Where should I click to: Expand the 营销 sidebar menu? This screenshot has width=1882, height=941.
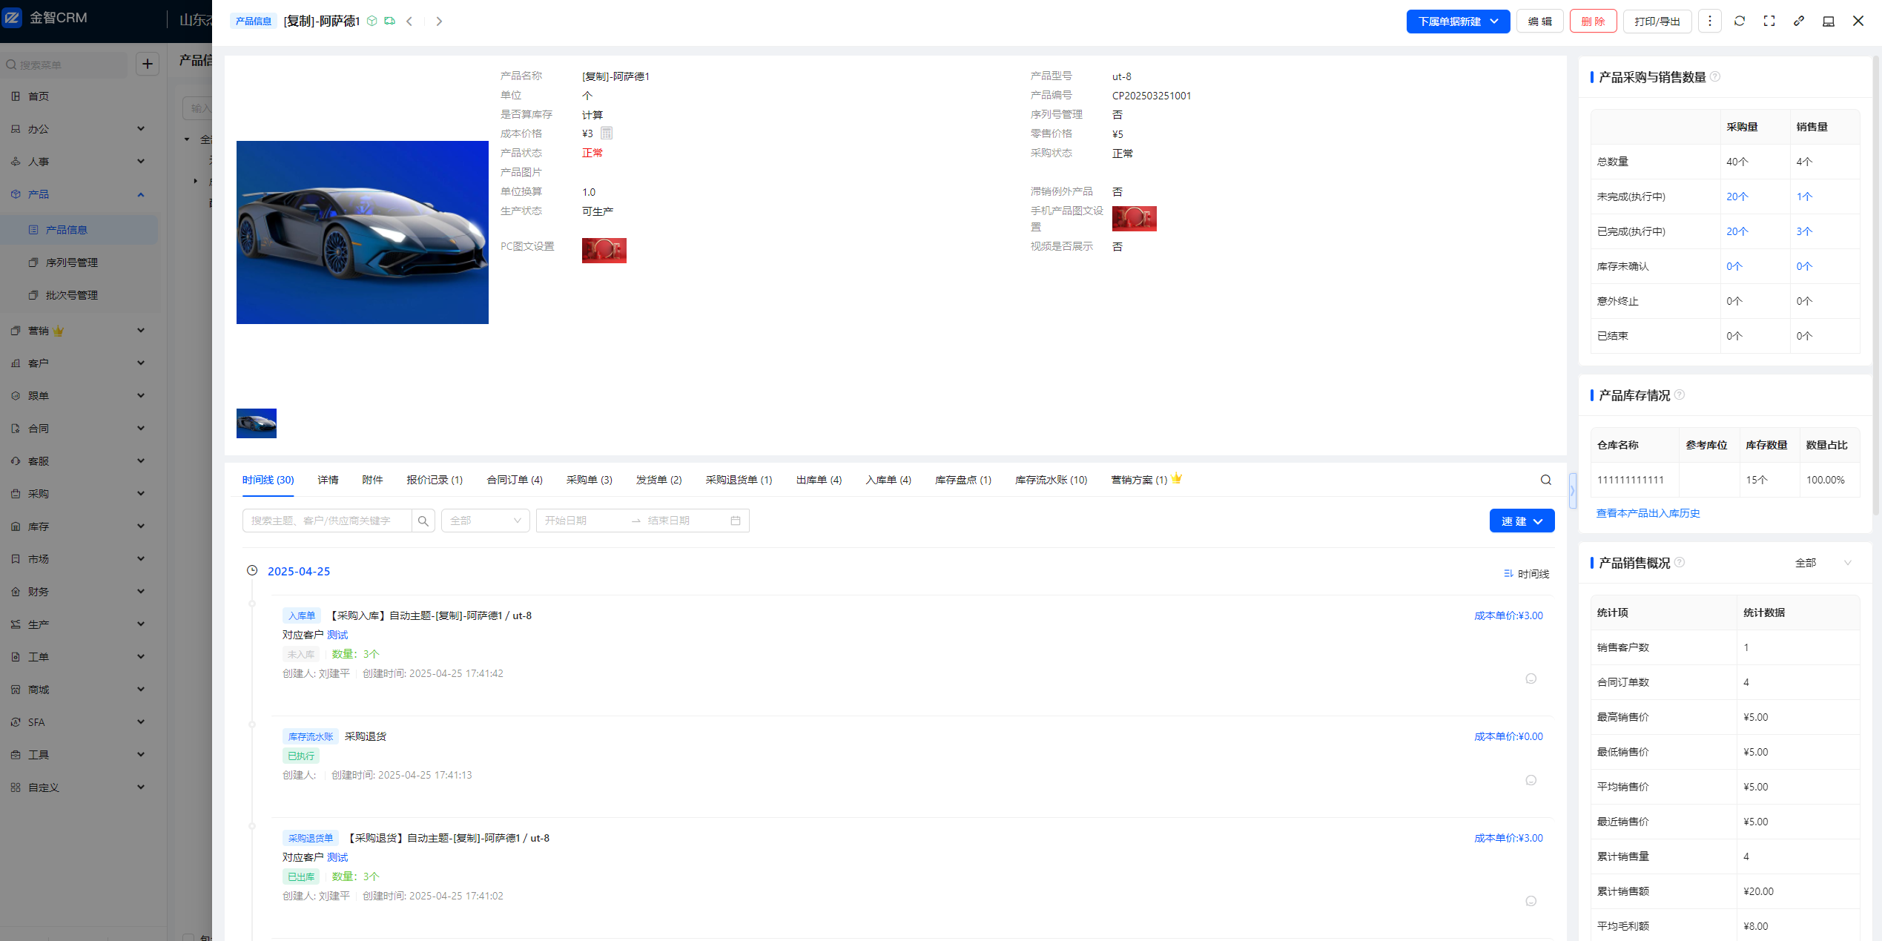point(79,331)
